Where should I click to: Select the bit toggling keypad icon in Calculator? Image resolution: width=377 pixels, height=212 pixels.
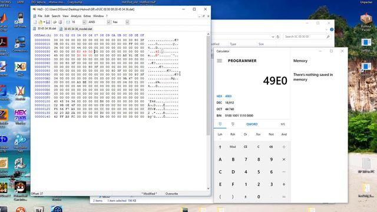pyautogui.click(x=233, y=124)
